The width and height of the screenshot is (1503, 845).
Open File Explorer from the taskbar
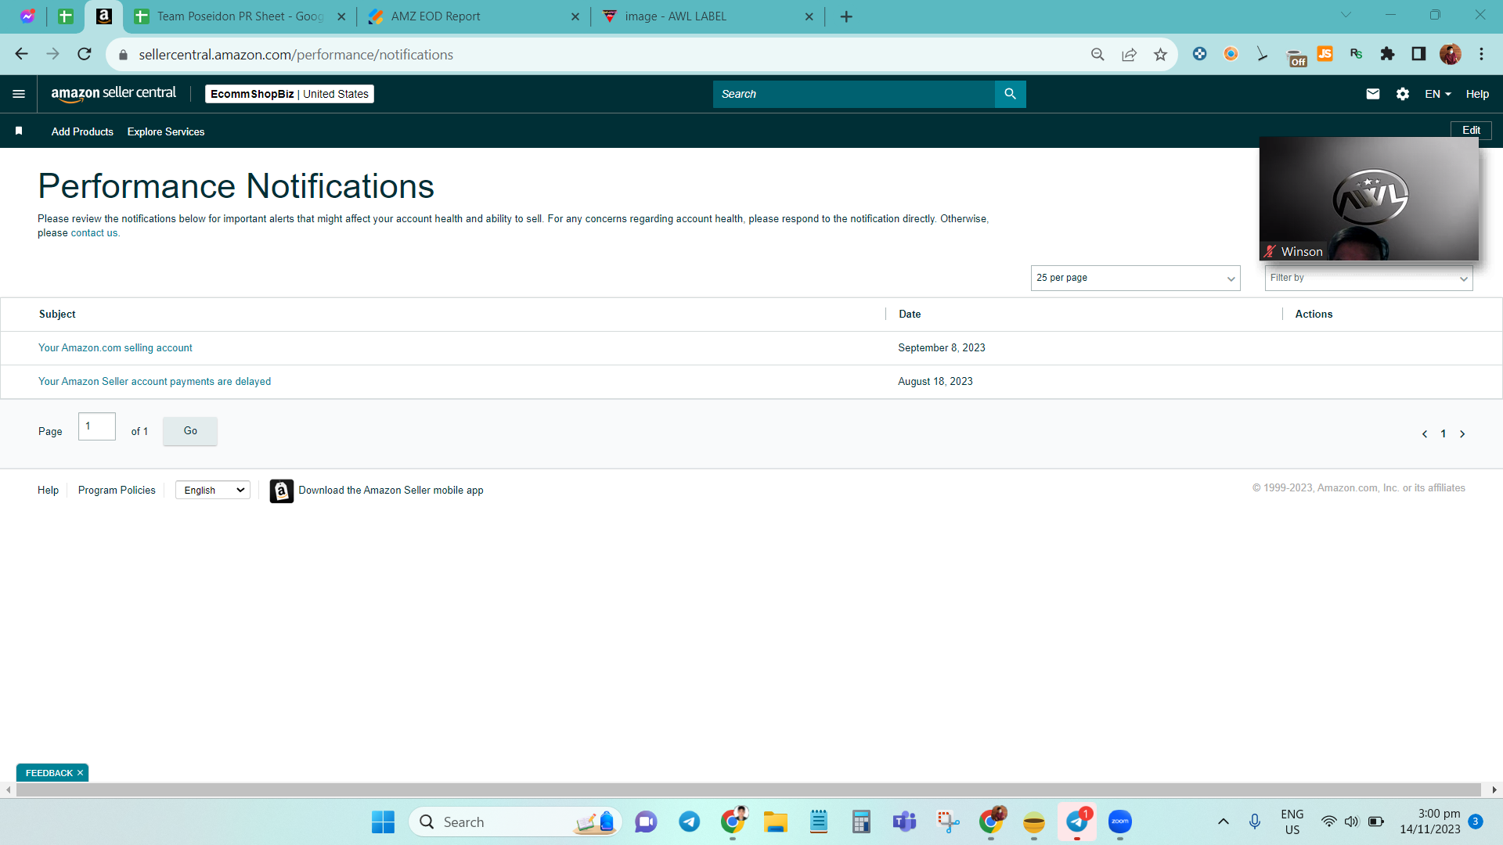(776, 822)
